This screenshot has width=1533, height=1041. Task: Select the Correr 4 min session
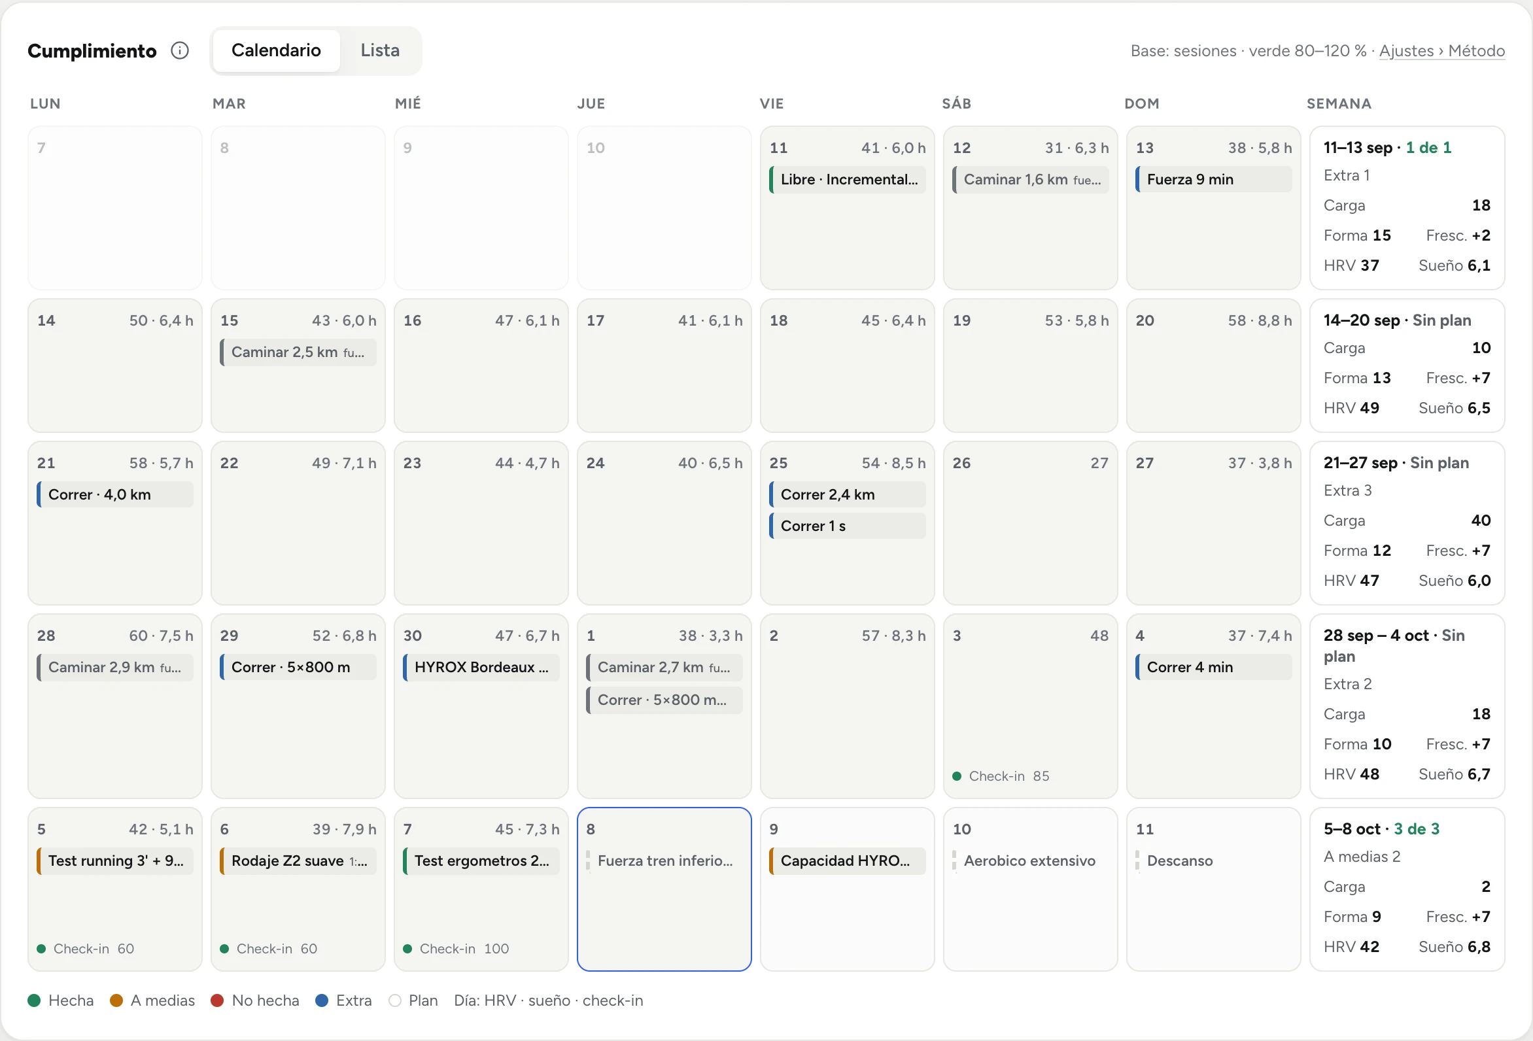[1214, 668]
